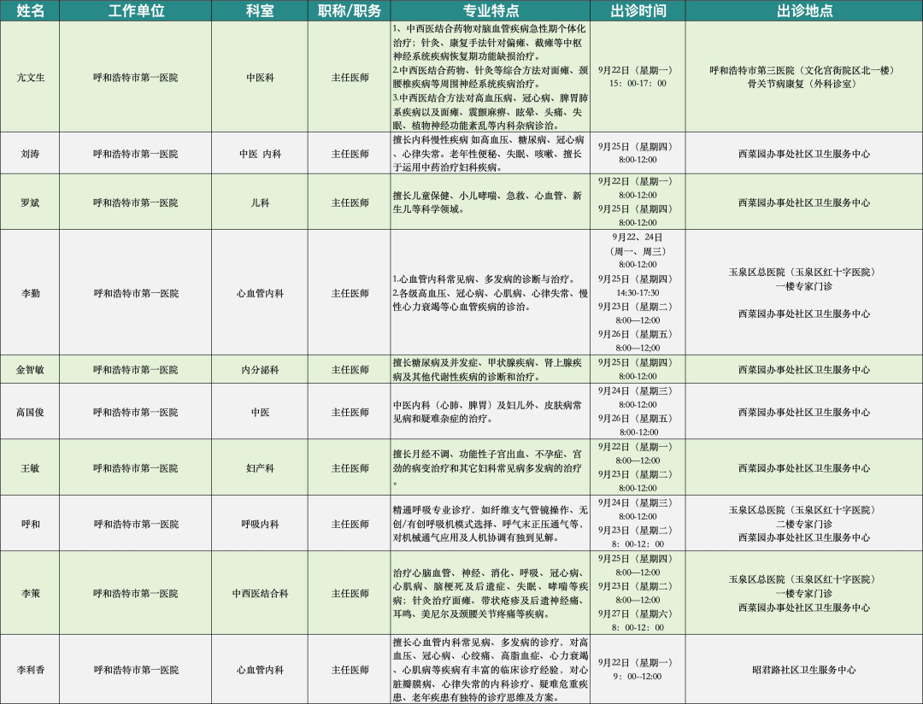
Task: Click the name cell 高国俊
Action: [30, 412]
